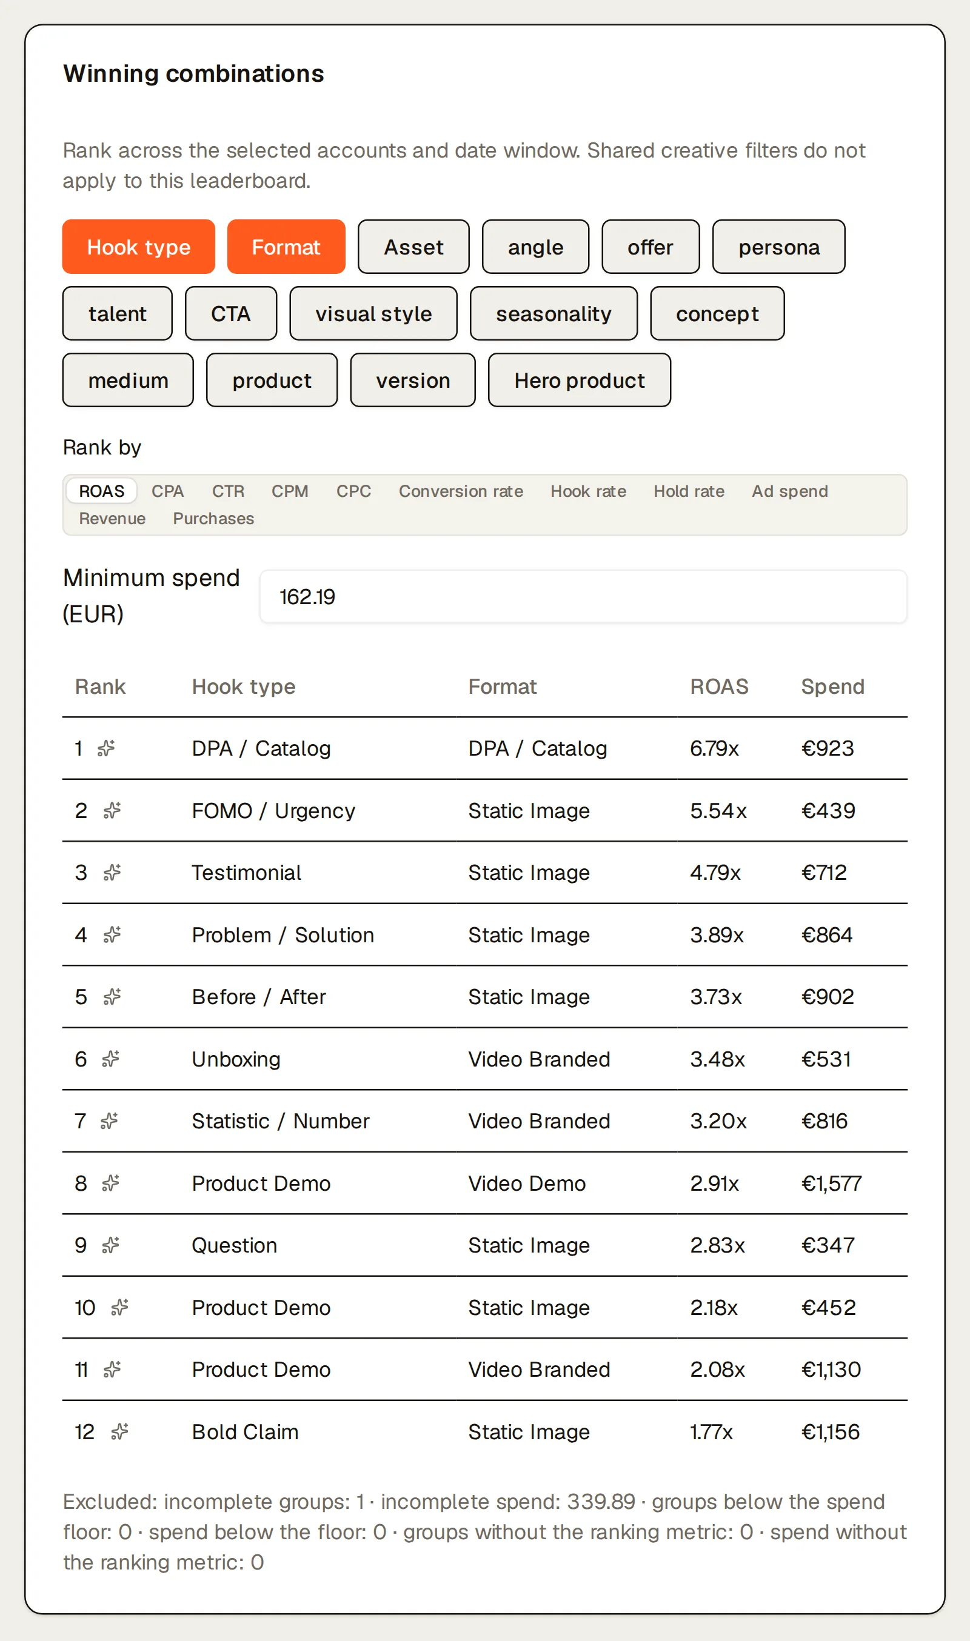
Task: Click the sparkle icon beside rank 9
Action: [111, 1245]
